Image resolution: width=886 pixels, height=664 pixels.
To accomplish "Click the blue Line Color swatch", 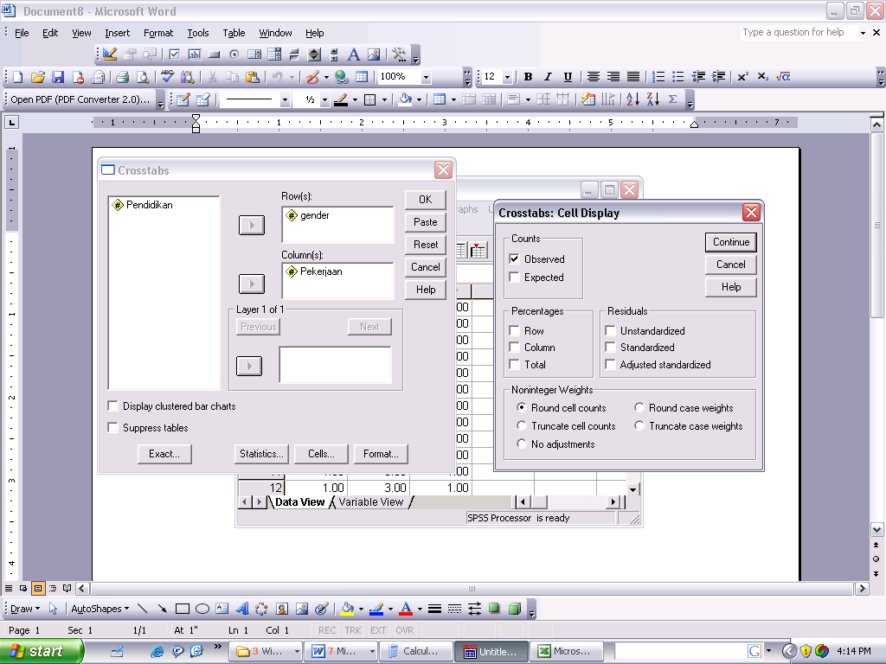I will coord(376,609).
